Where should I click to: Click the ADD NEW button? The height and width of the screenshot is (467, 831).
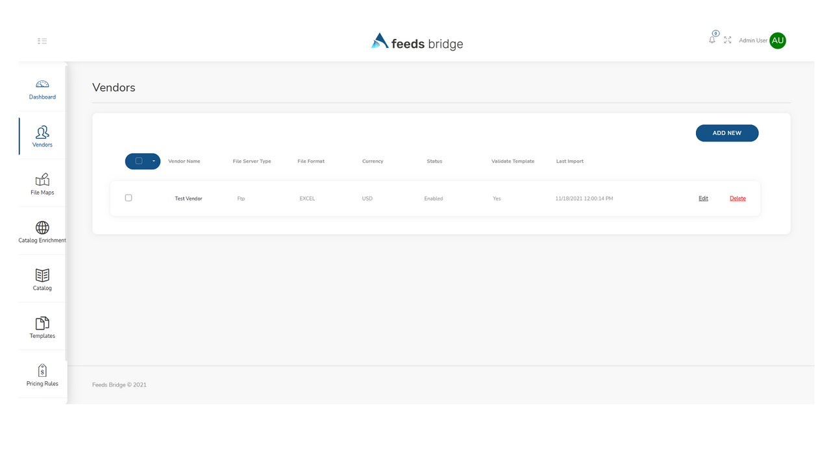727,133
